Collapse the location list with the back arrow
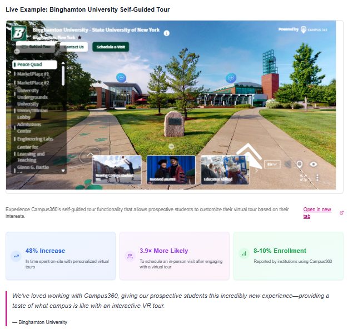This screenshot has height=329, width=348. coord(17,52)
